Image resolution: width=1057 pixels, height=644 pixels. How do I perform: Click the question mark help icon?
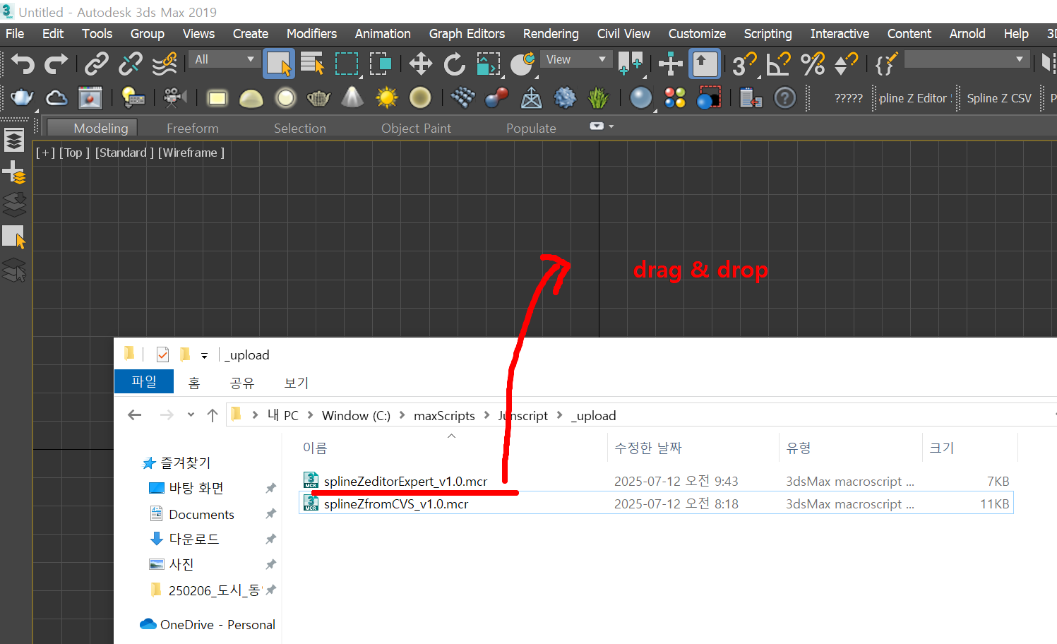(x=784, y=97)
